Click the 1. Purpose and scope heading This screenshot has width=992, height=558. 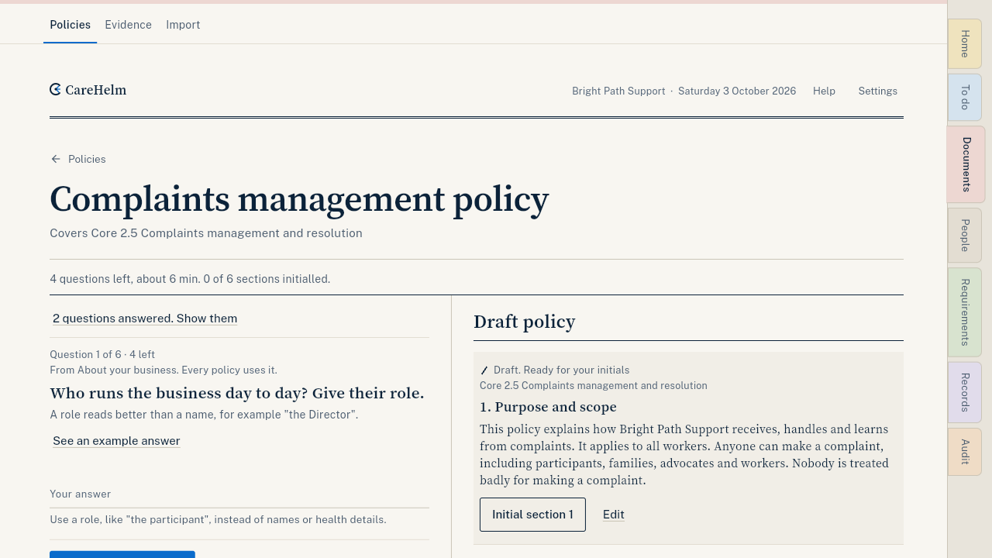pos(548,407)
